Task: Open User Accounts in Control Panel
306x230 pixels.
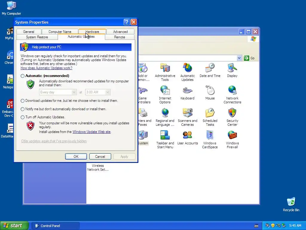Action: tap(187, 138)
